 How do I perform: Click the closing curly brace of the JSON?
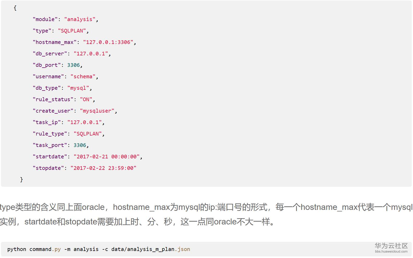21,179
